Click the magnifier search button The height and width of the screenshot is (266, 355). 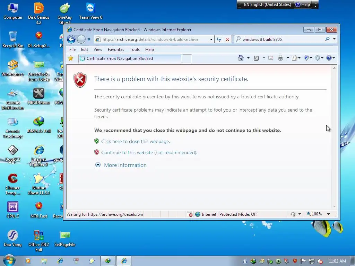(x=327, y=39)
